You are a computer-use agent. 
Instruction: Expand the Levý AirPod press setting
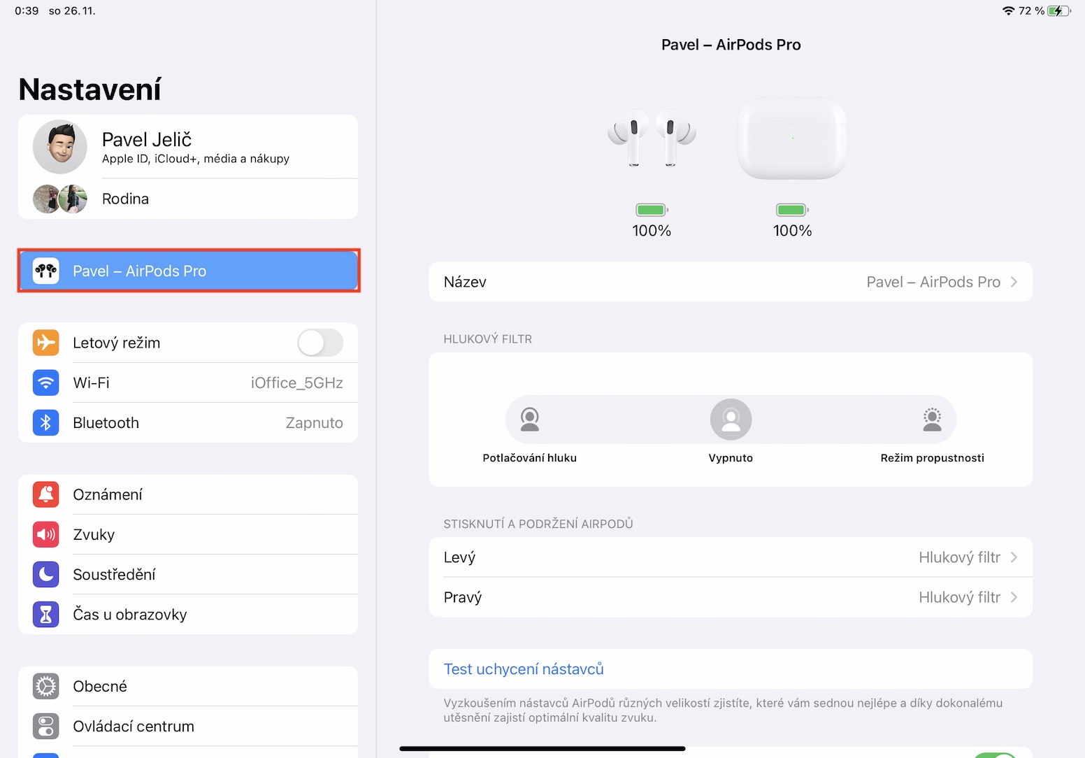tap(731, 557)
